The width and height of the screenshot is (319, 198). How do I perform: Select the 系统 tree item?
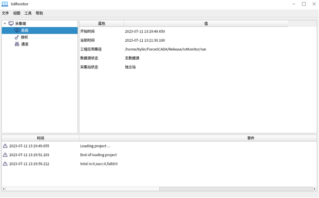click(40, 30)
